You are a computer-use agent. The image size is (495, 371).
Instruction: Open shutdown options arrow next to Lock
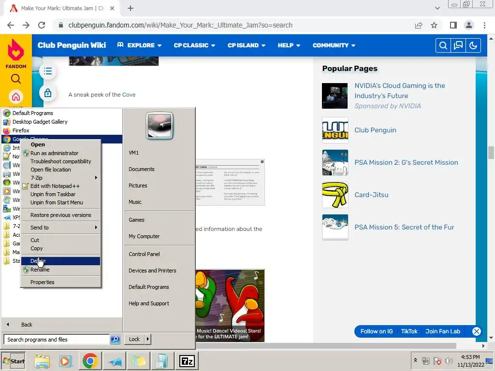148,339
